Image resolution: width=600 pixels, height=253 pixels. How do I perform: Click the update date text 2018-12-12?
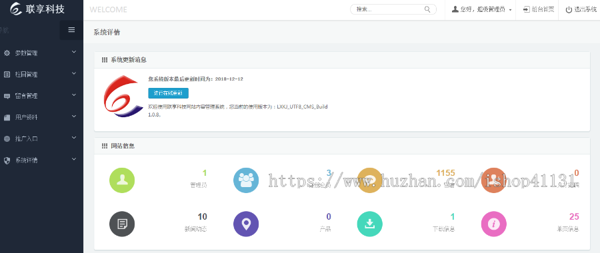(229, 79)
